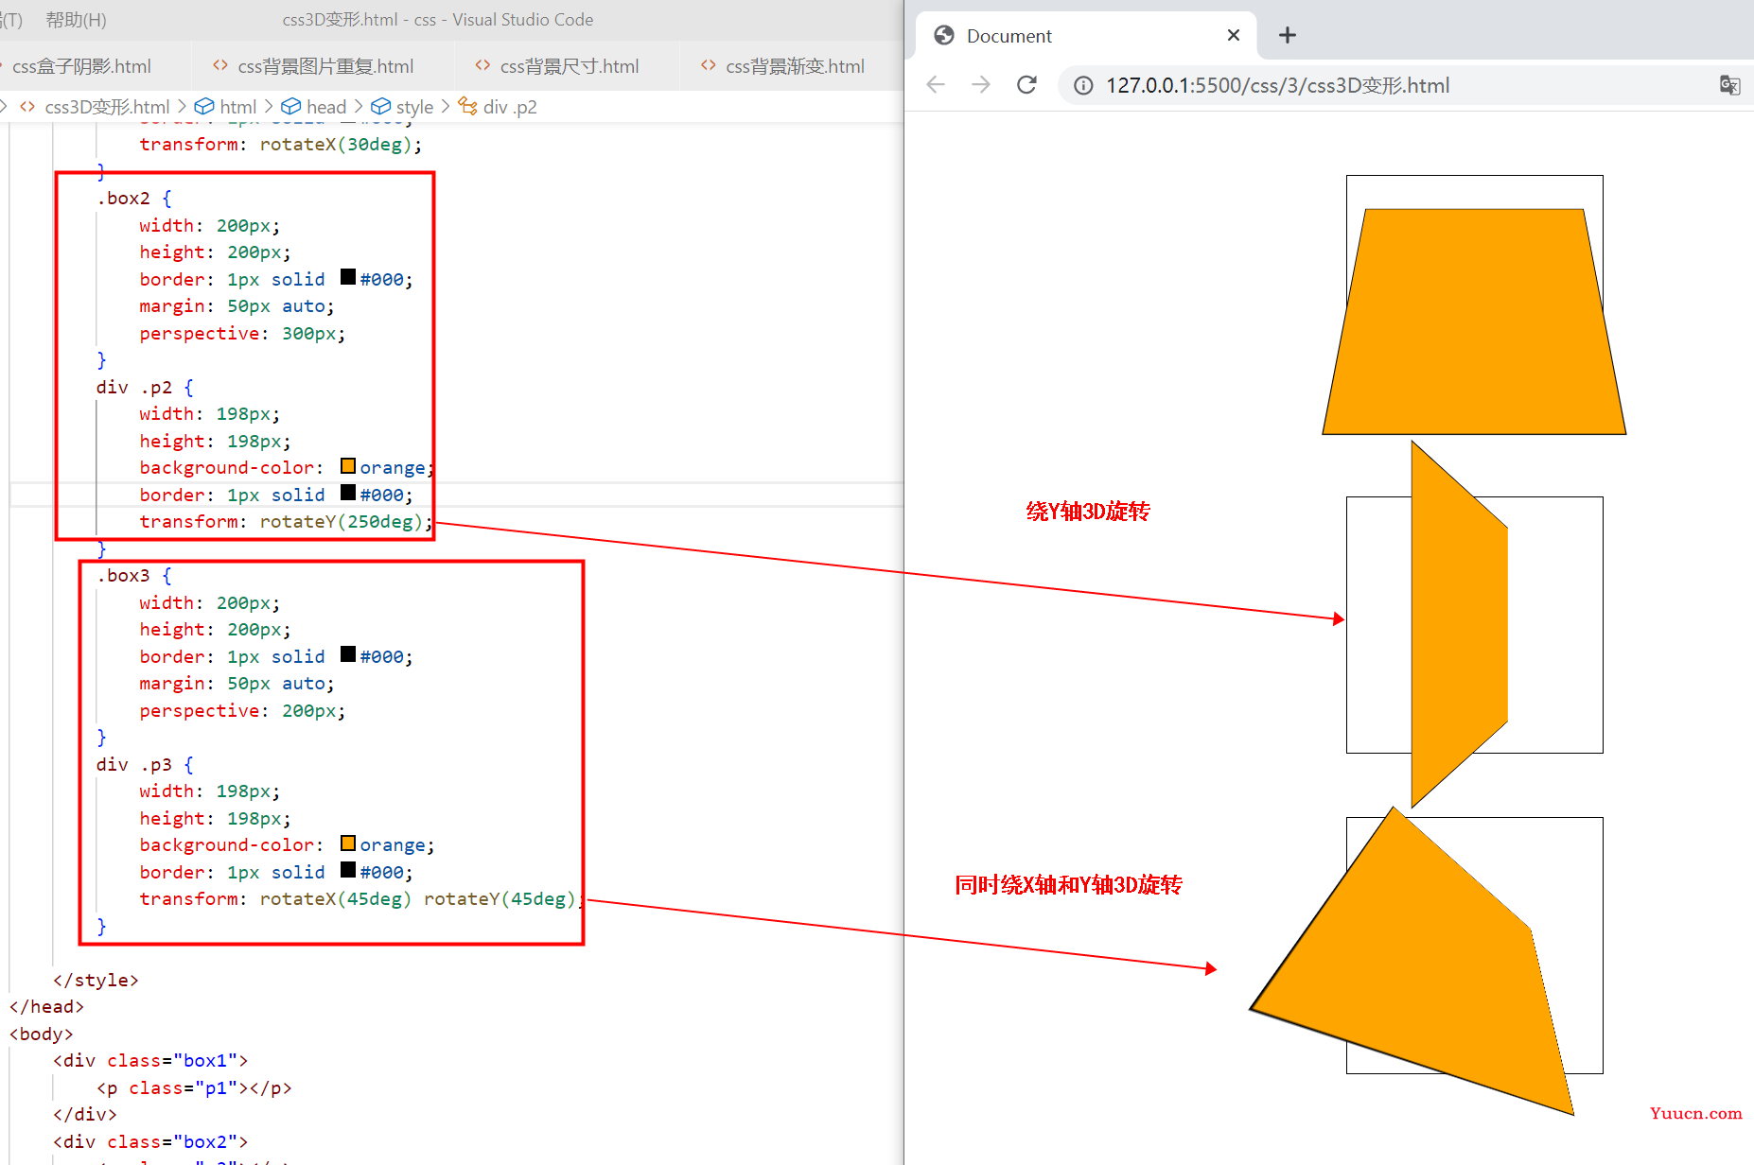
Task: Open the site information icon in the address bar
Action: coord(1083,86)
